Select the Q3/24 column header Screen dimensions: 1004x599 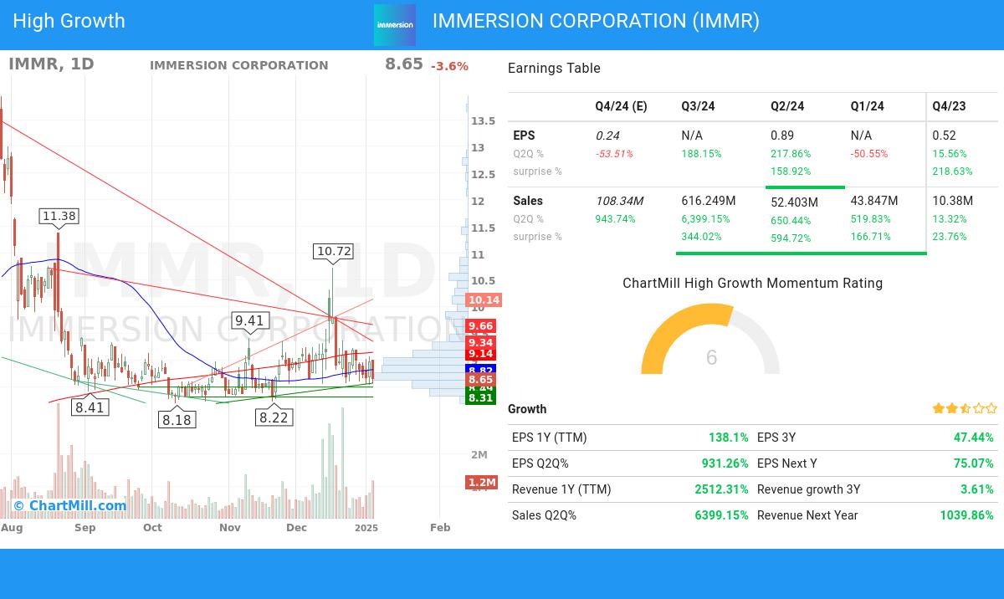698,106
